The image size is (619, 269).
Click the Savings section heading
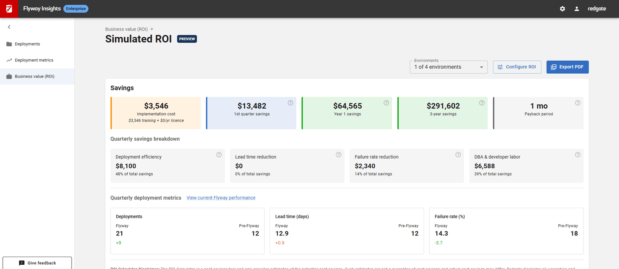[x=122, y=88]
